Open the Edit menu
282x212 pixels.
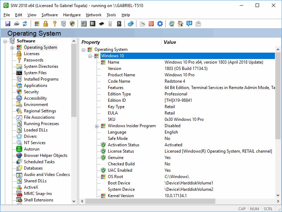[19, 15]
